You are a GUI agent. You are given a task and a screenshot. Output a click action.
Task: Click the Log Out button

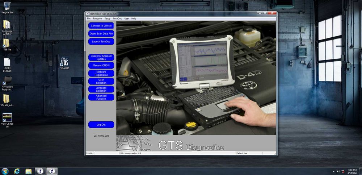(101, 125)
